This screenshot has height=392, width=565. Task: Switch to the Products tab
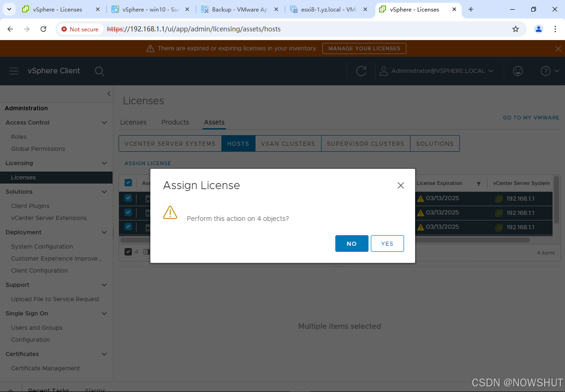[175, 122]
